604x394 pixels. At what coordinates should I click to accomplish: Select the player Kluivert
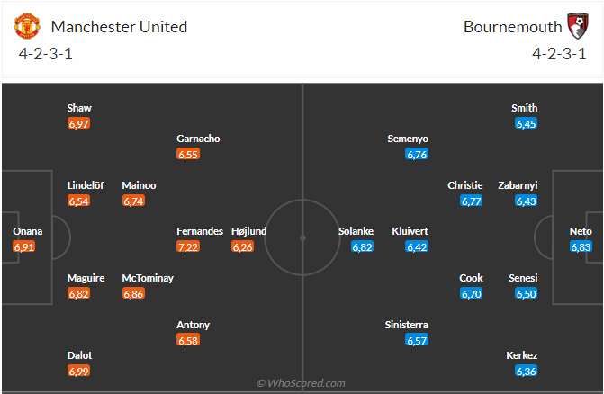pyautogui.click(x=410, y=231)
